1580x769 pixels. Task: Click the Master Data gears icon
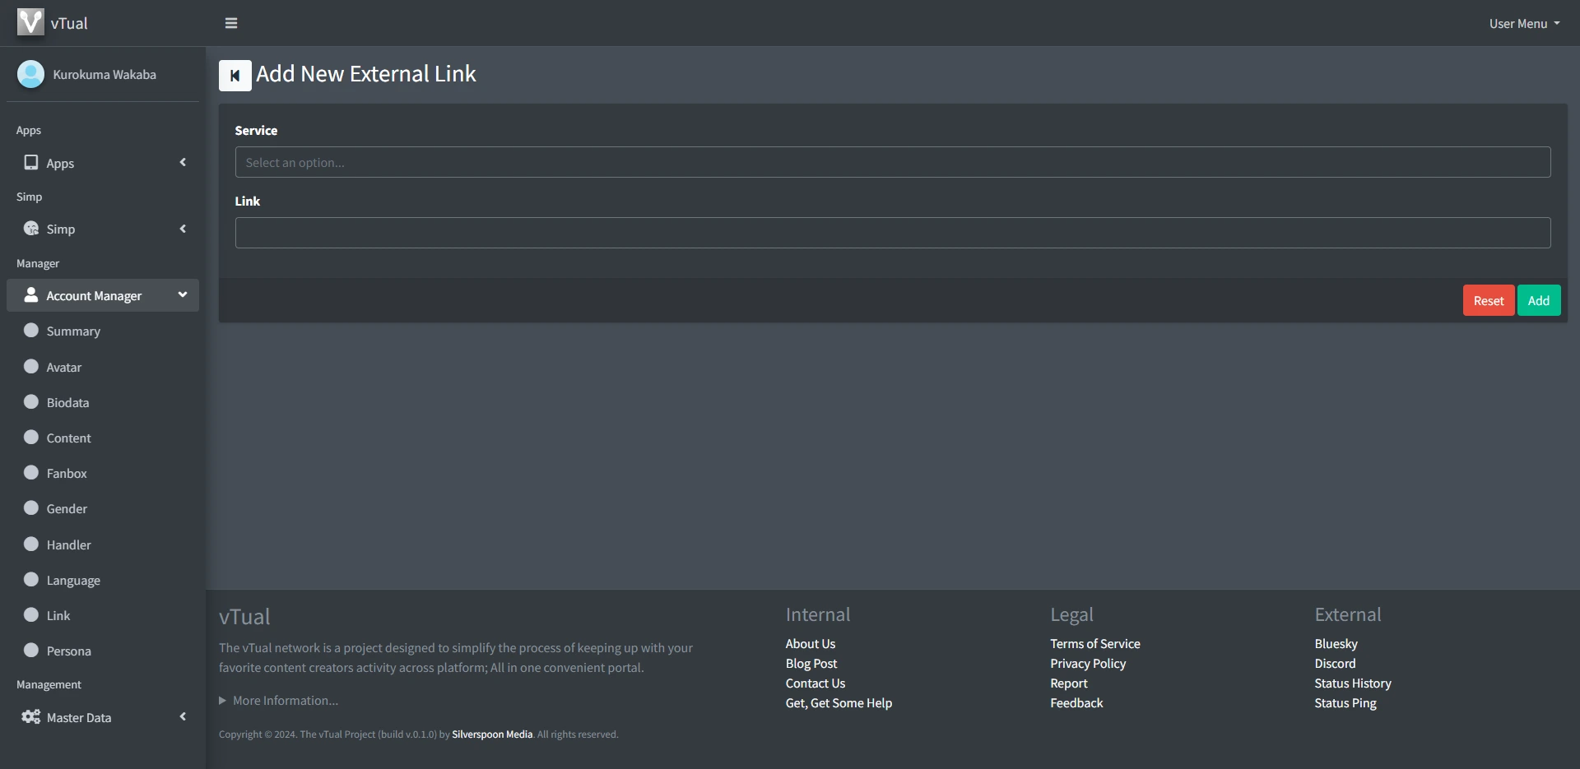click(31, 717)
